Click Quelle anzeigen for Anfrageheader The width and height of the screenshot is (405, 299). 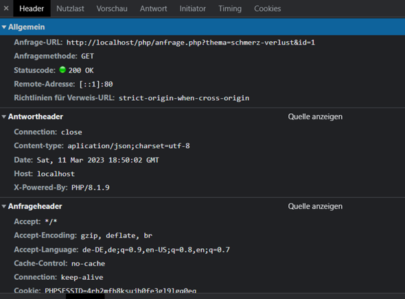pos(315,206)
